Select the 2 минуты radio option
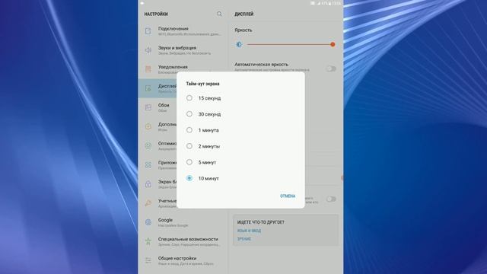Image resolution: width=487 pixels, height=274 pixels. pos(189,146)
